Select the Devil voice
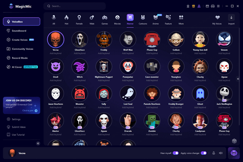 click(x=55, y=67)
